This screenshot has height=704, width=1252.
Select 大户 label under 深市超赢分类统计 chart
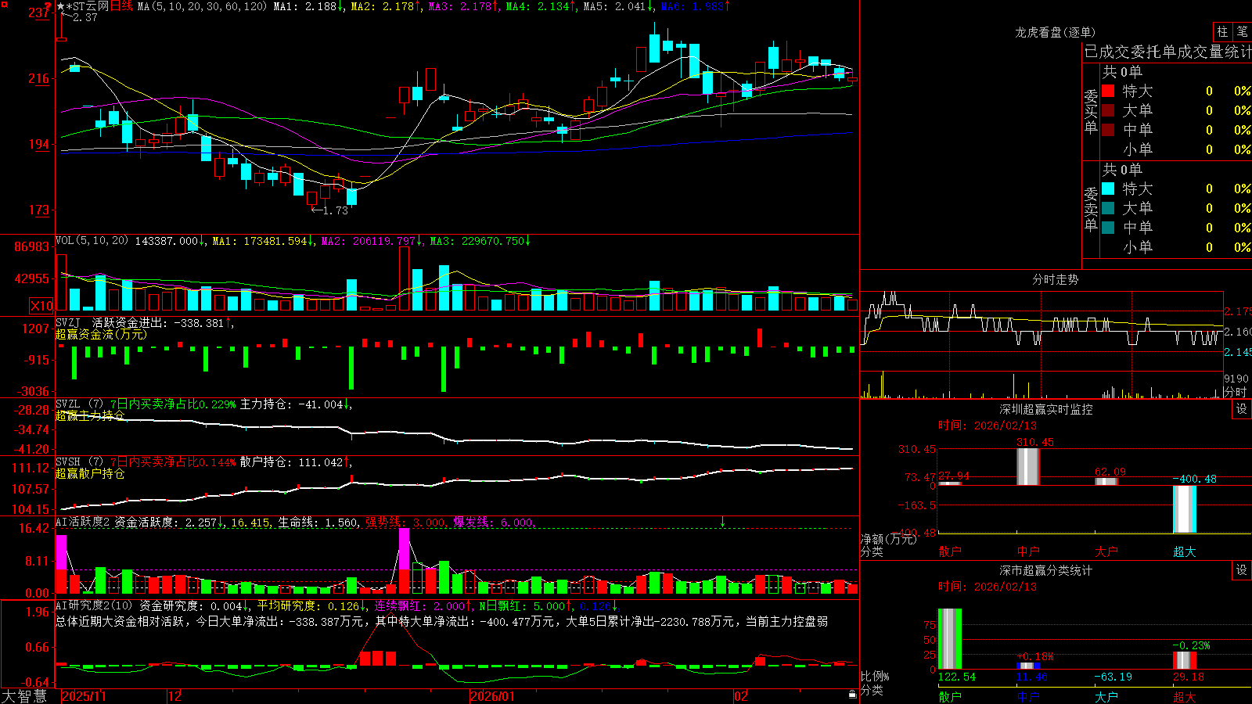click(x=1106, y=697)
